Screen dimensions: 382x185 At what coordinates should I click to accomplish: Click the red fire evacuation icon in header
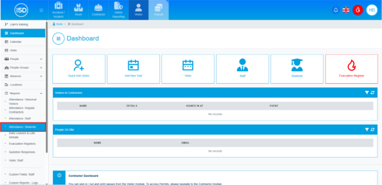[358, 10]
